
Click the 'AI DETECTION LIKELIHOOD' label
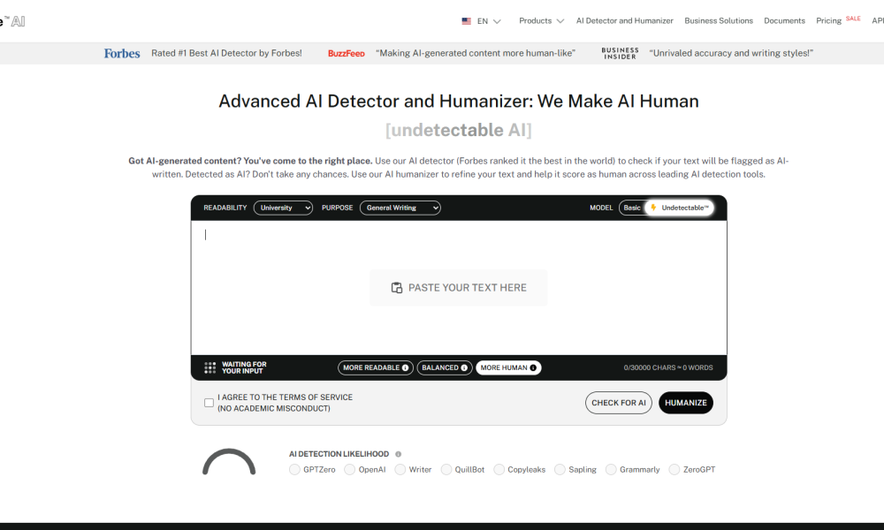(x=339, y=454)
